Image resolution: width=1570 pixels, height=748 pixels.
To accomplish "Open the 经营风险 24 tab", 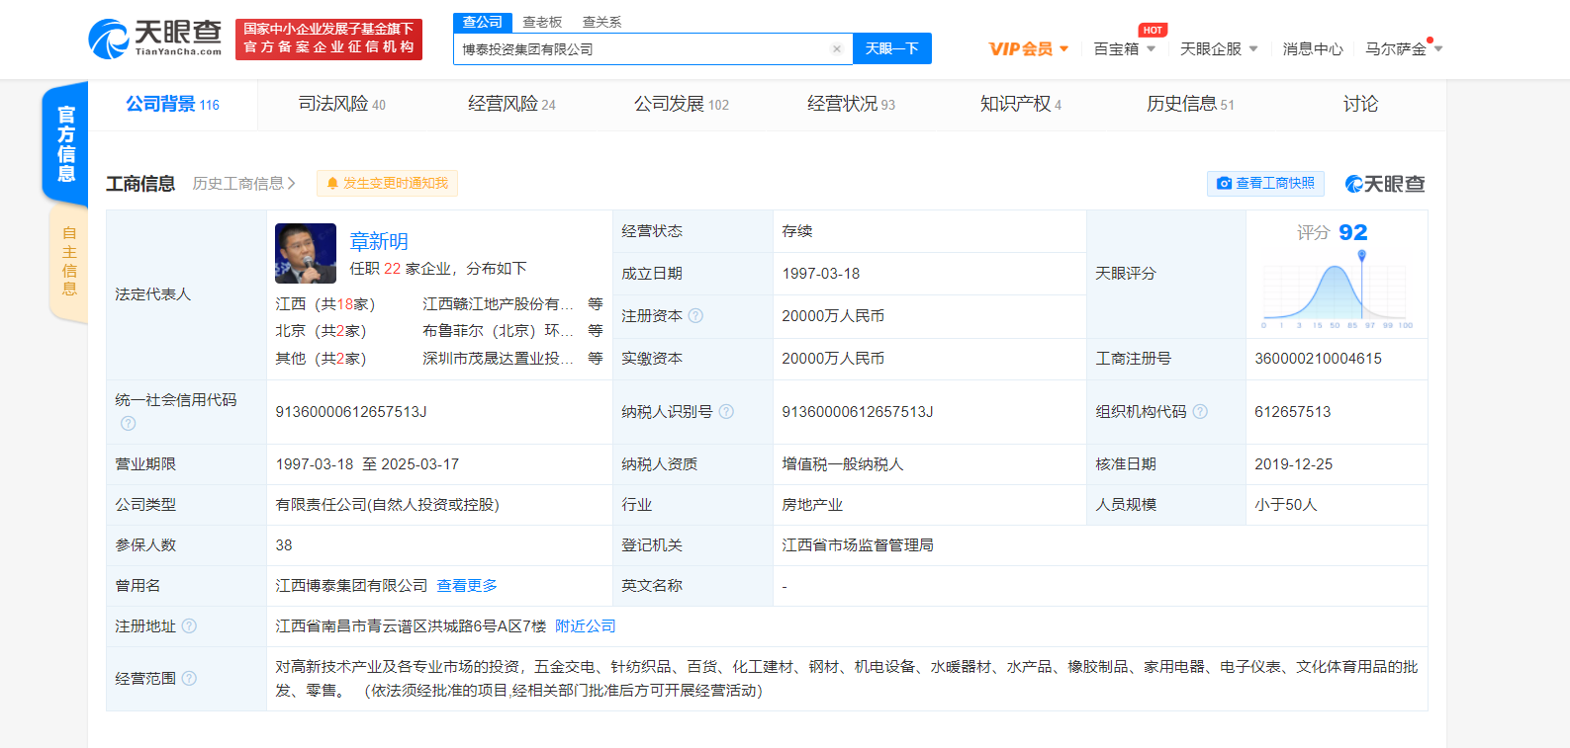I will 511,104.
